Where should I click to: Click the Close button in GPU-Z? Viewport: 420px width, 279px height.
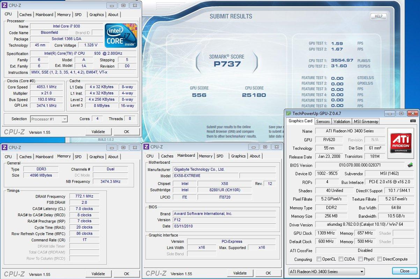click(405, 271)
